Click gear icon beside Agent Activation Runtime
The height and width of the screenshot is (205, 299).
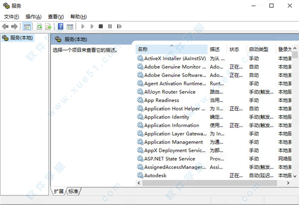(140, 83)
